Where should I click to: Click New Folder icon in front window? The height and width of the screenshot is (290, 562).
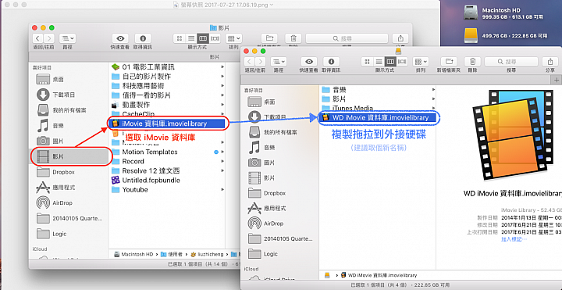[448, 62]
